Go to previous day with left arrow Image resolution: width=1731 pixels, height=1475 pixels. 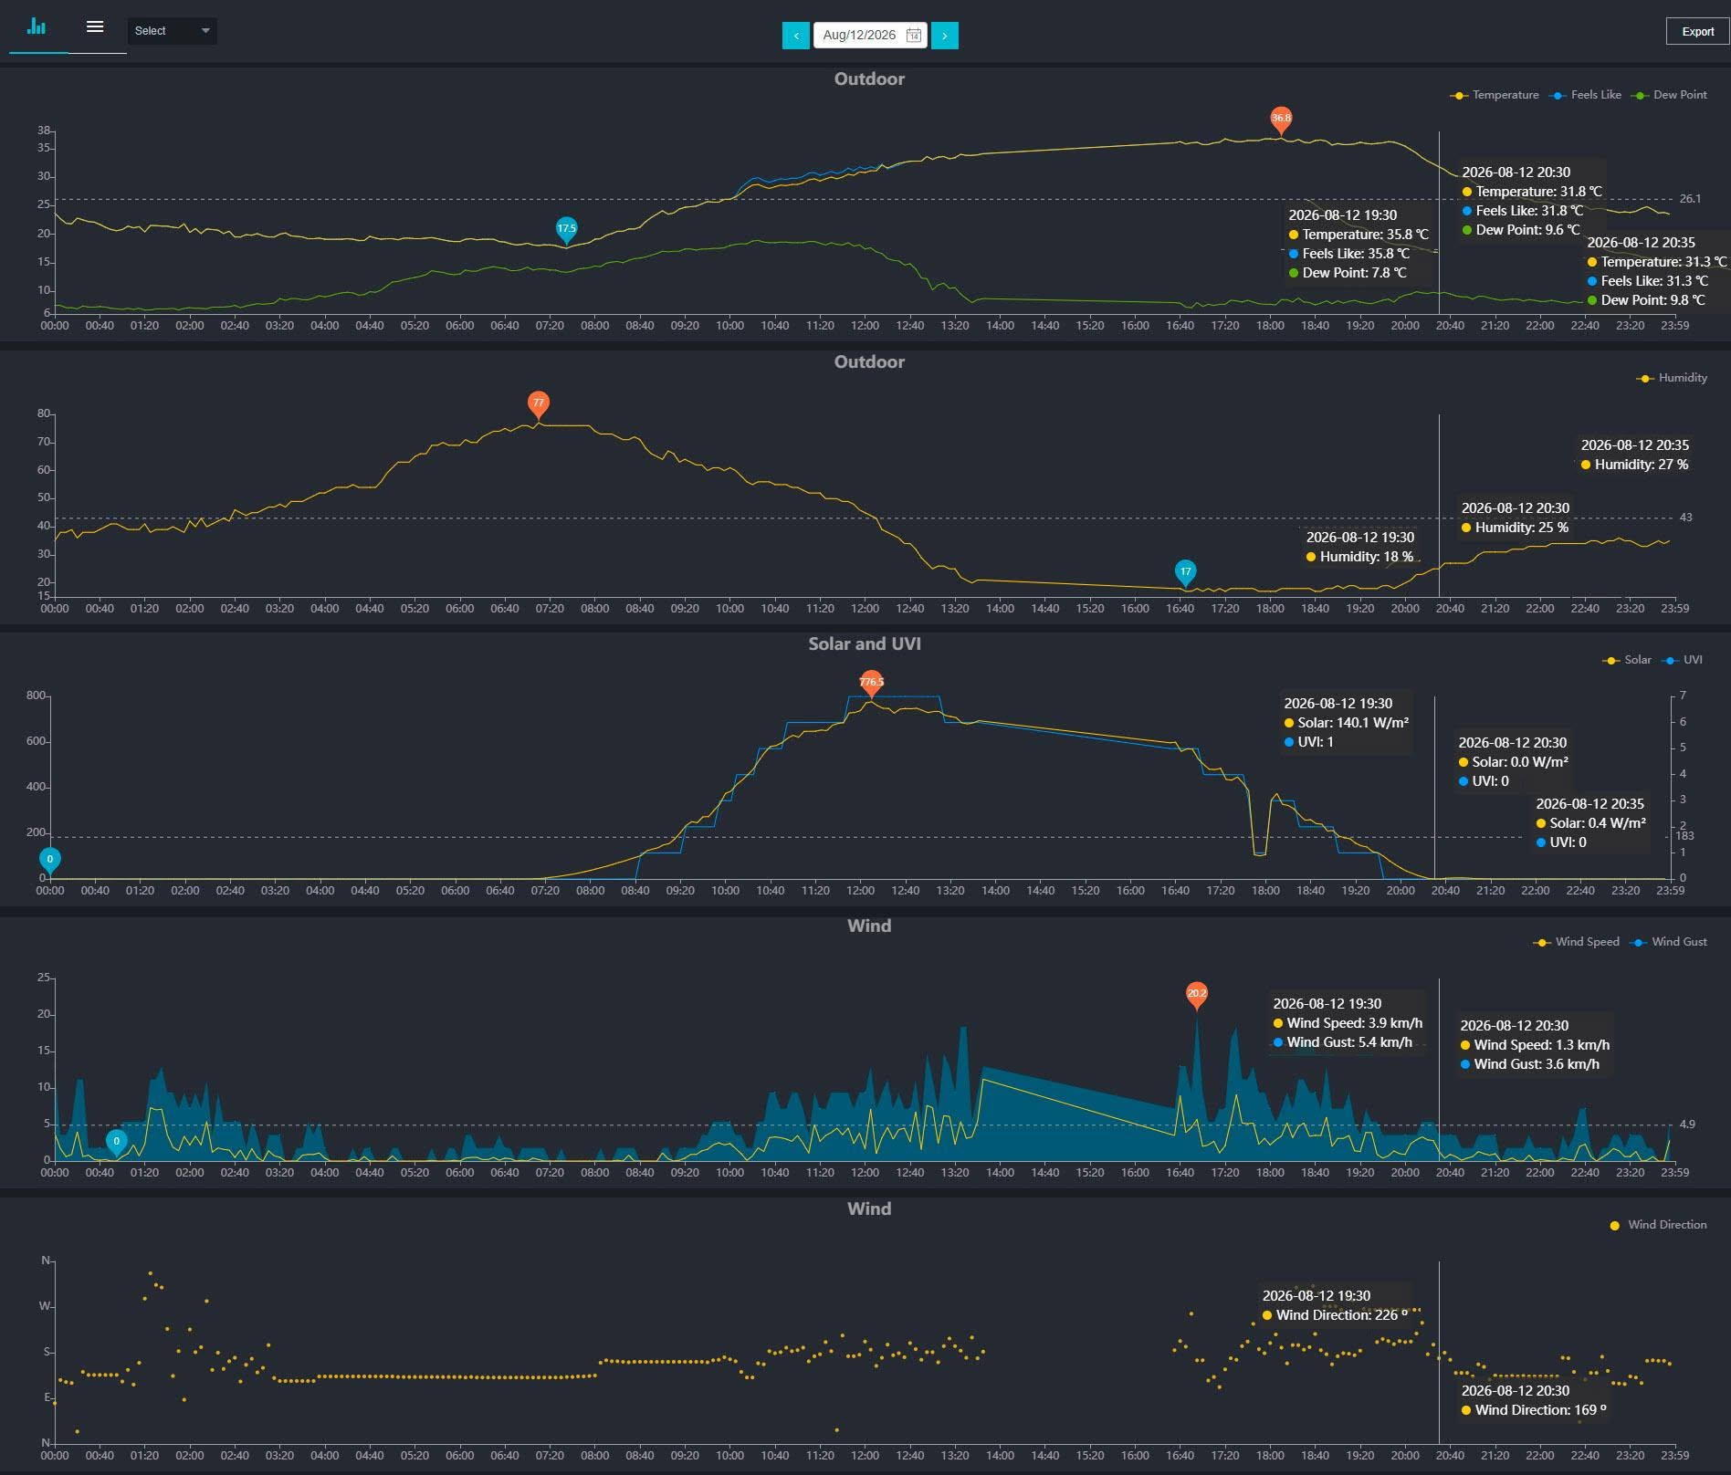796,36
